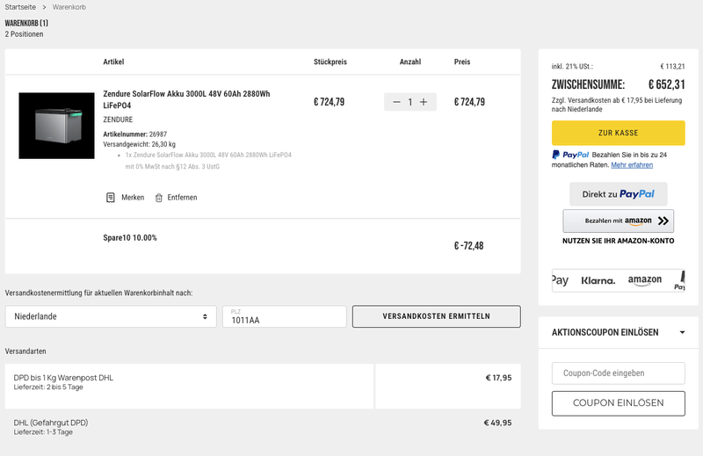Click the Versandgewicht 26,30 kg text

pos(139,144)
